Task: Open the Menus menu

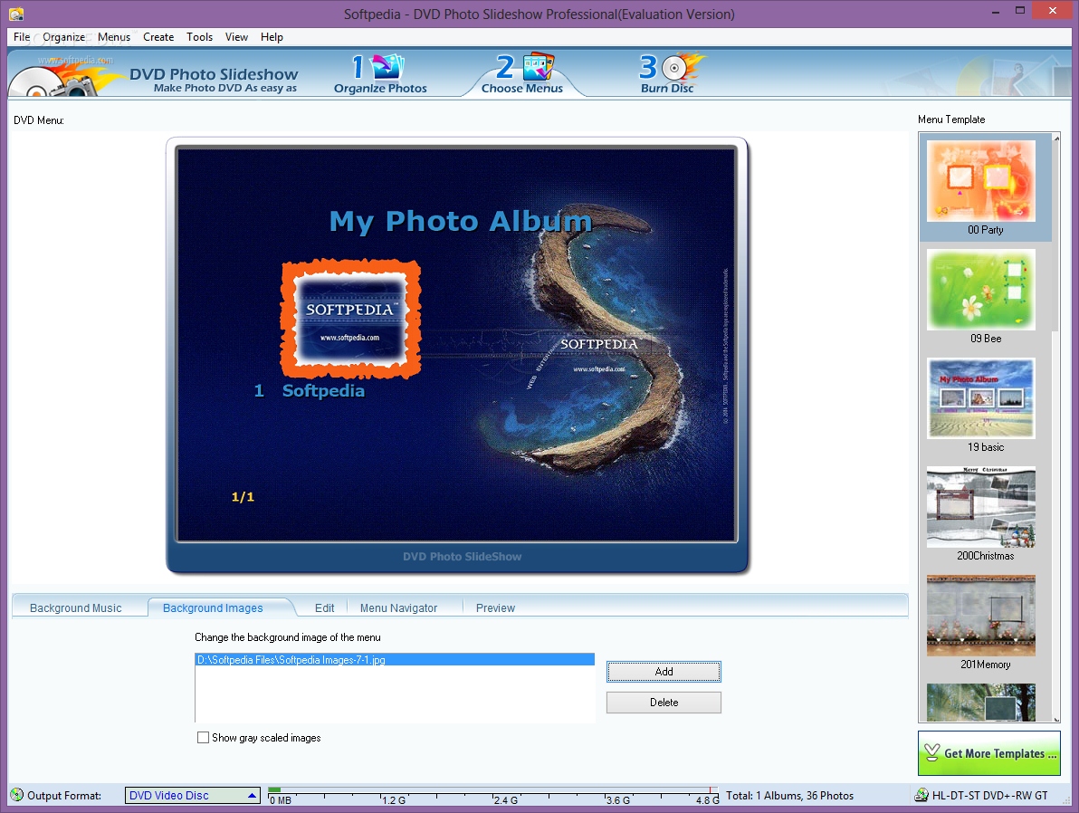Action: pos(114,37)
